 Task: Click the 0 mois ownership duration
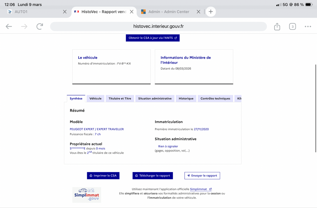click(100, 148)
